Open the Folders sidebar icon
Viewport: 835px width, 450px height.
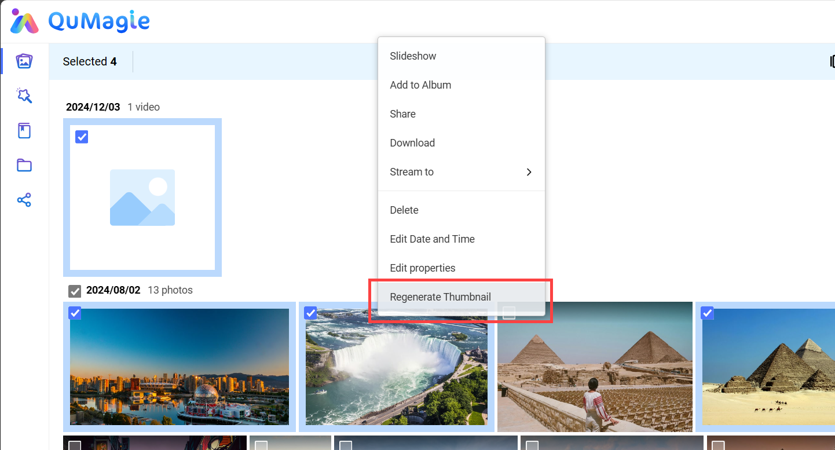[x=24, y=166]
